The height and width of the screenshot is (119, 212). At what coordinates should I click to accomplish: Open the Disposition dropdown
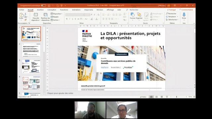pos(57,14)
